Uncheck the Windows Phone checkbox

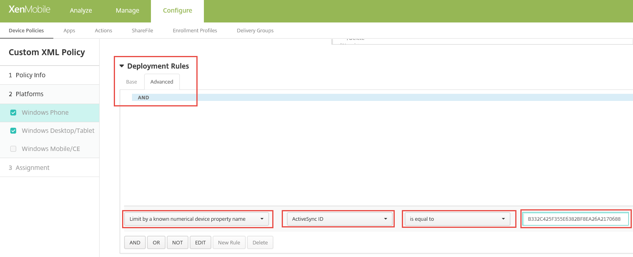pyautogui.click(x=13, y=113)
